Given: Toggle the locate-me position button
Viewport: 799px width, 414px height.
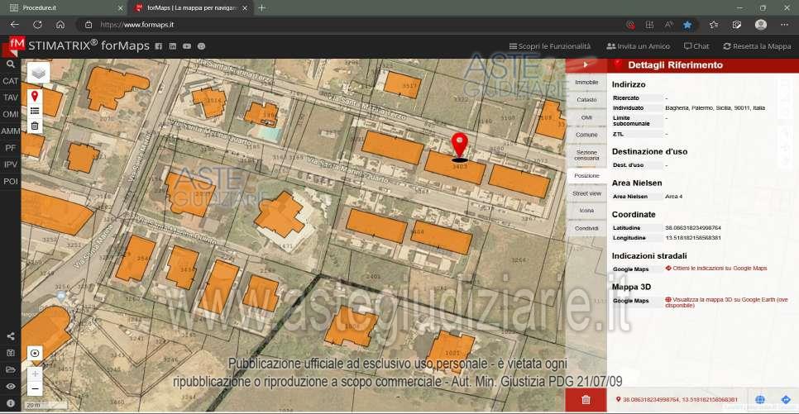Looking at the screenshot, I should [x=35, y=353].
